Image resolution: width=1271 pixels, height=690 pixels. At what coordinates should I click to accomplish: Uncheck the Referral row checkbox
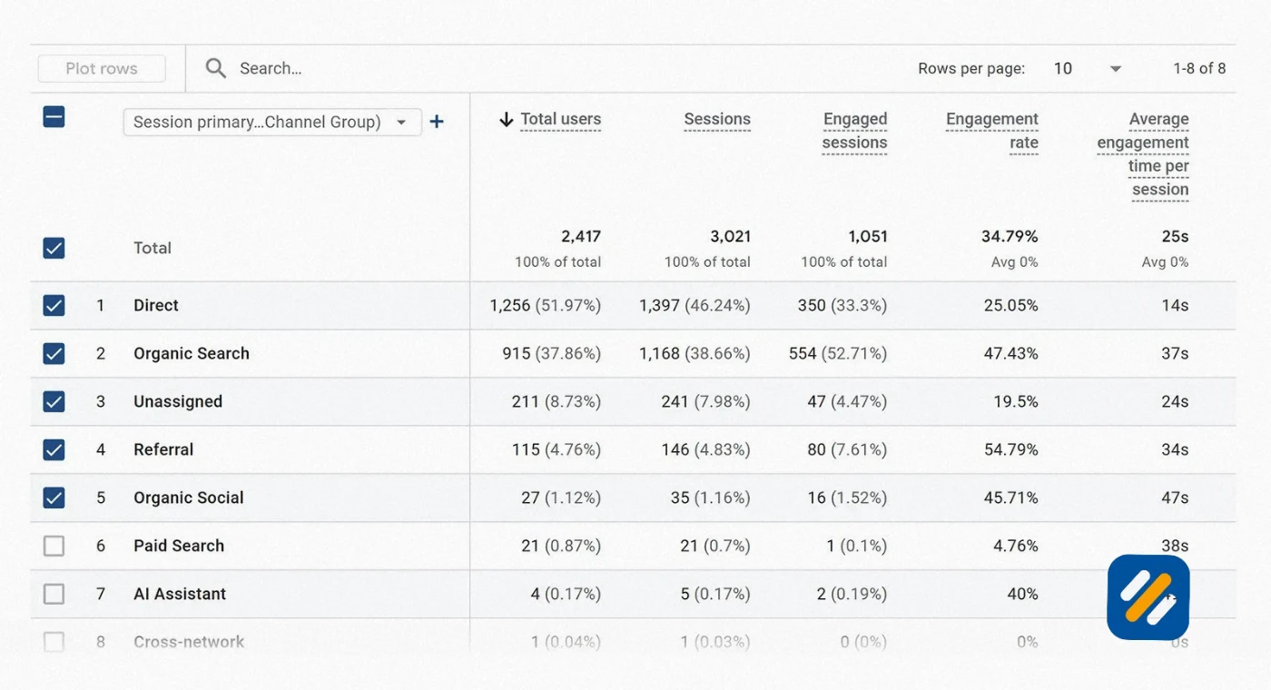coord(54,449)
